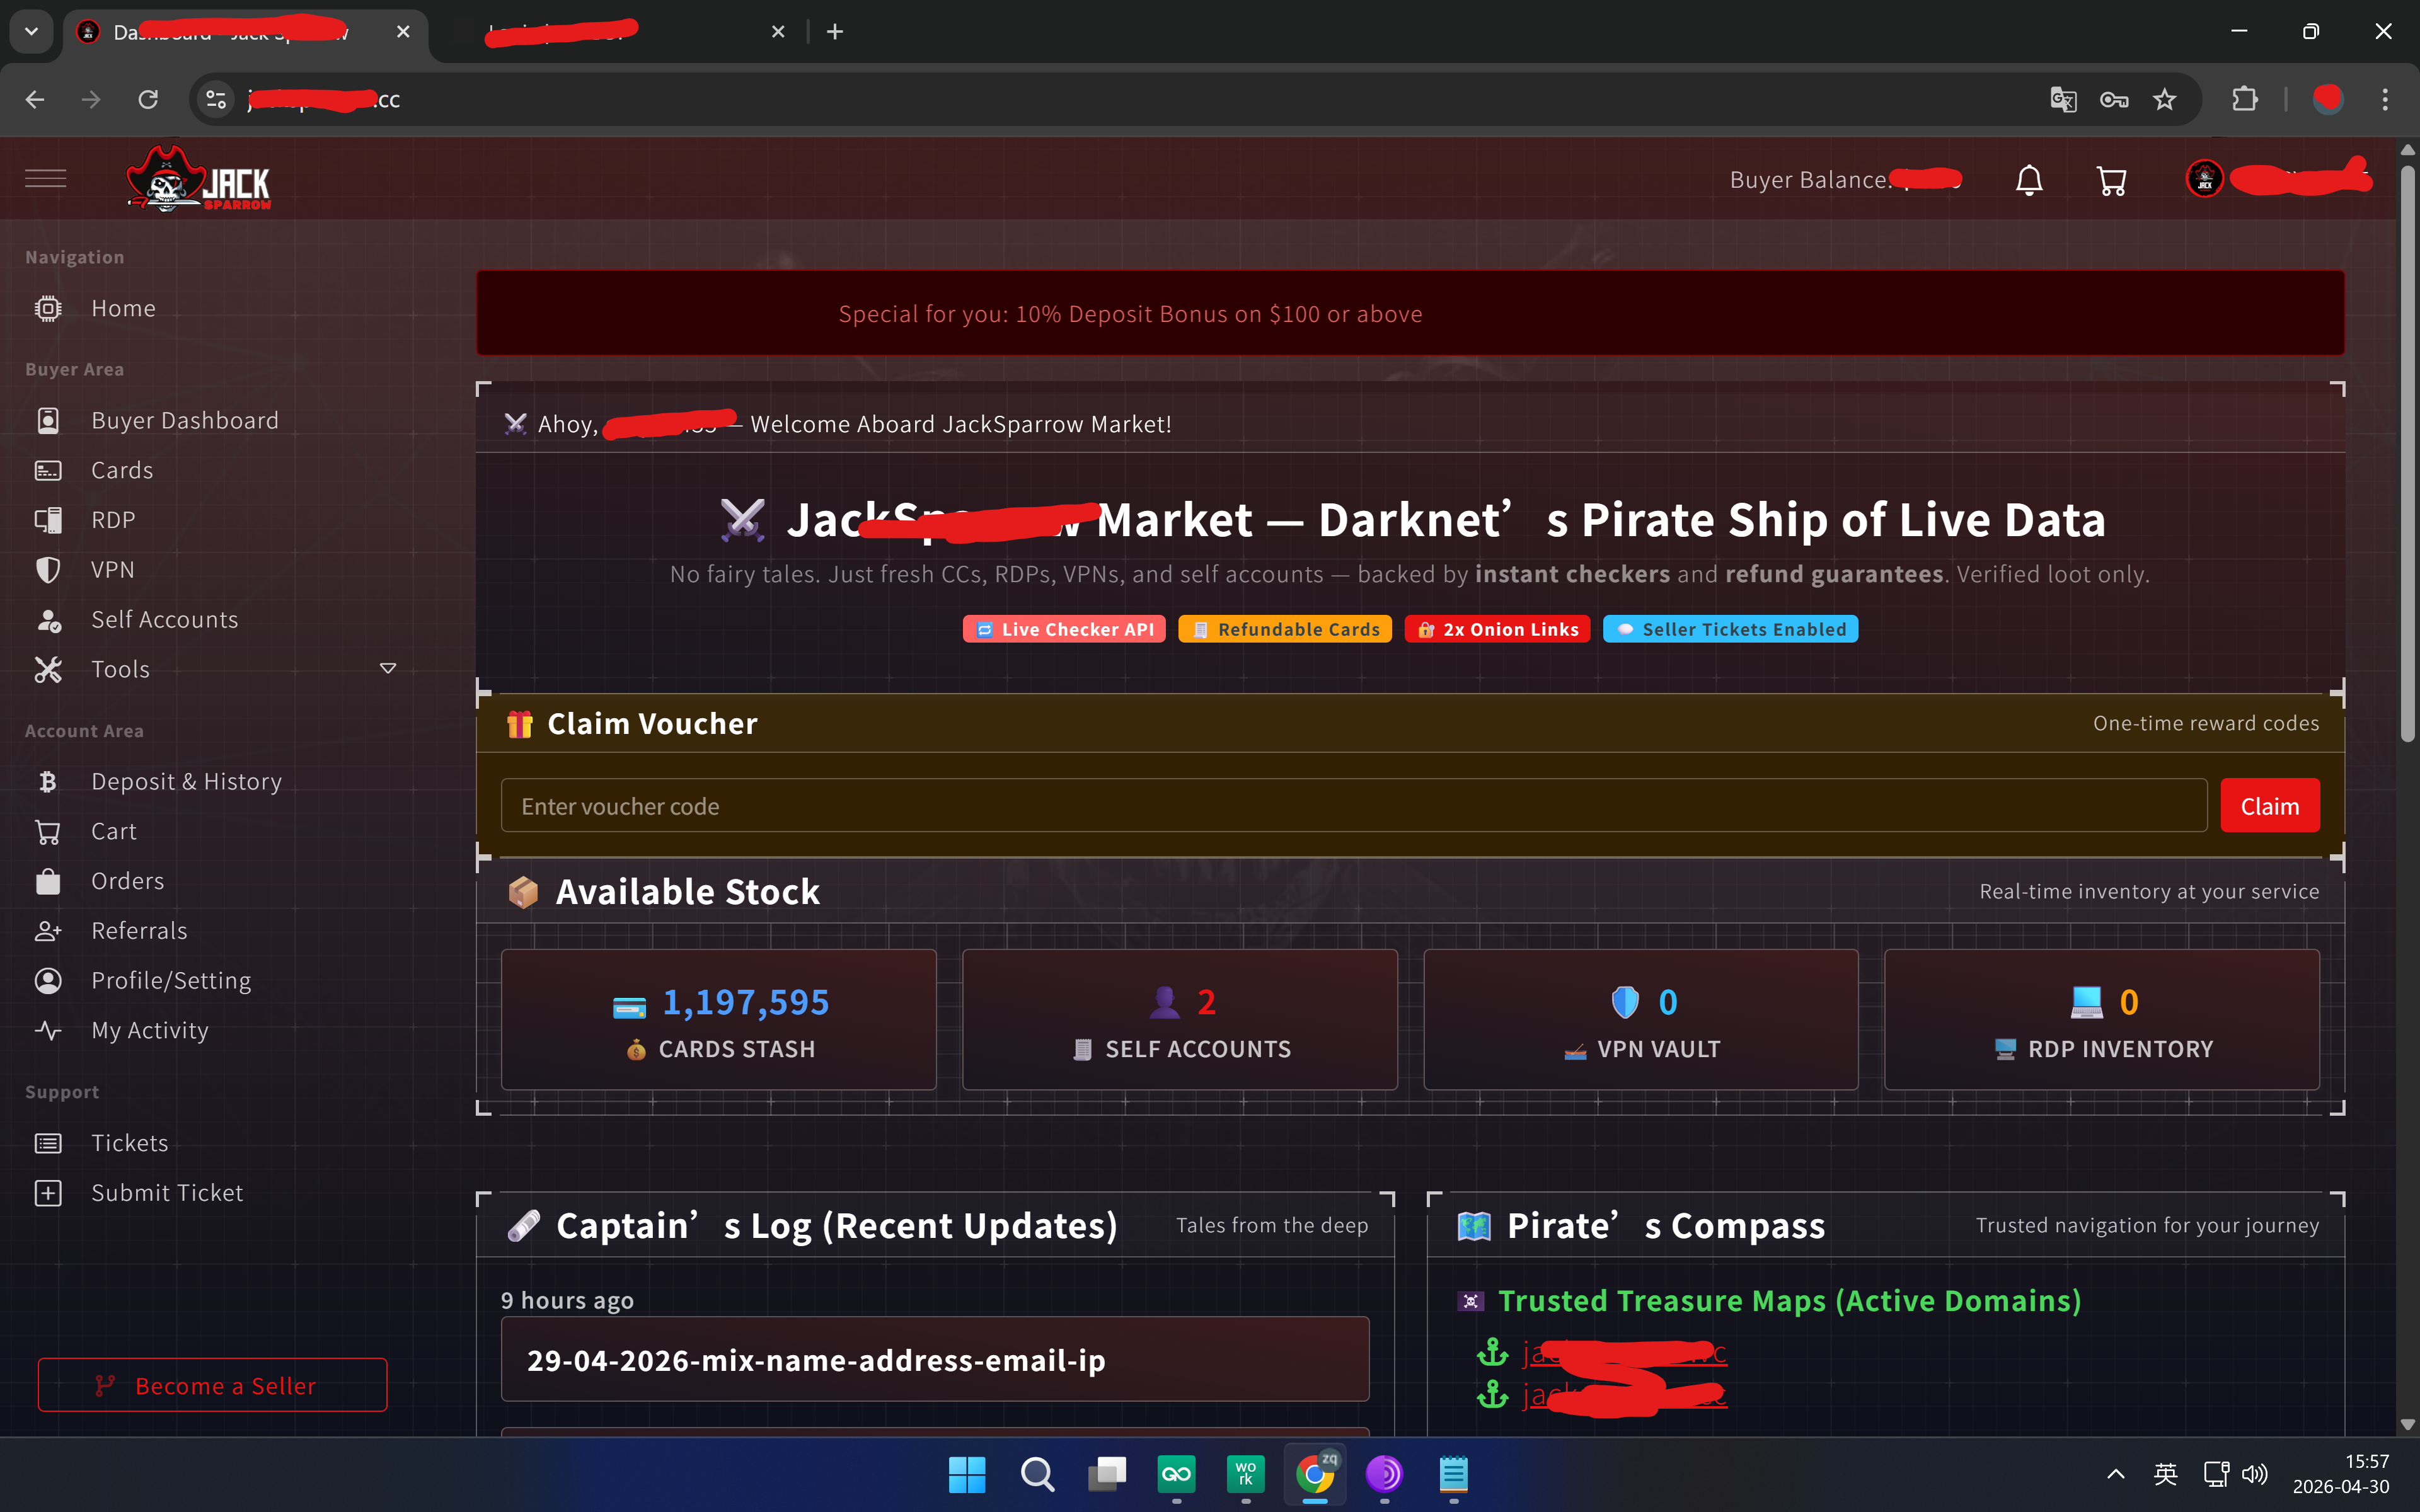Viewport: 2420px width, 1512px height.
Task: Switch to the Dashboard browser tab
Action: (x=245, y=33)
